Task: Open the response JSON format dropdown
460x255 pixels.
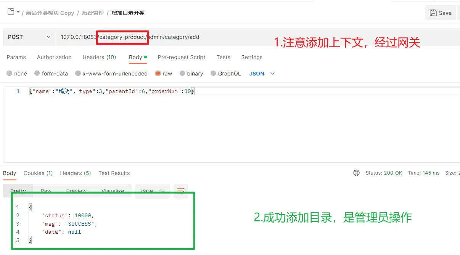Action: coord(152,191)
